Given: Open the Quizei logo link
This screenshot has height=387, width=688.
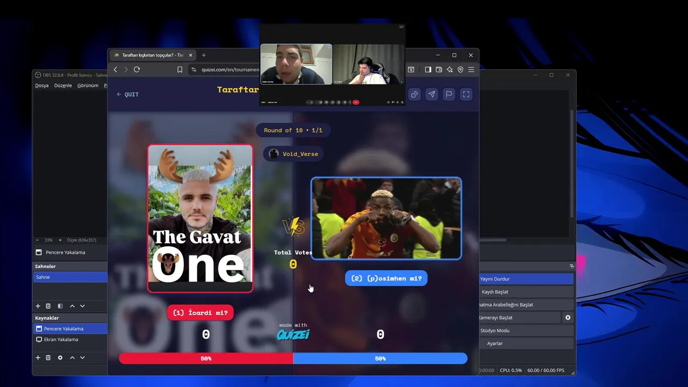Looking at the screenshot, I should pyautogui.click(x=293, y=335).
